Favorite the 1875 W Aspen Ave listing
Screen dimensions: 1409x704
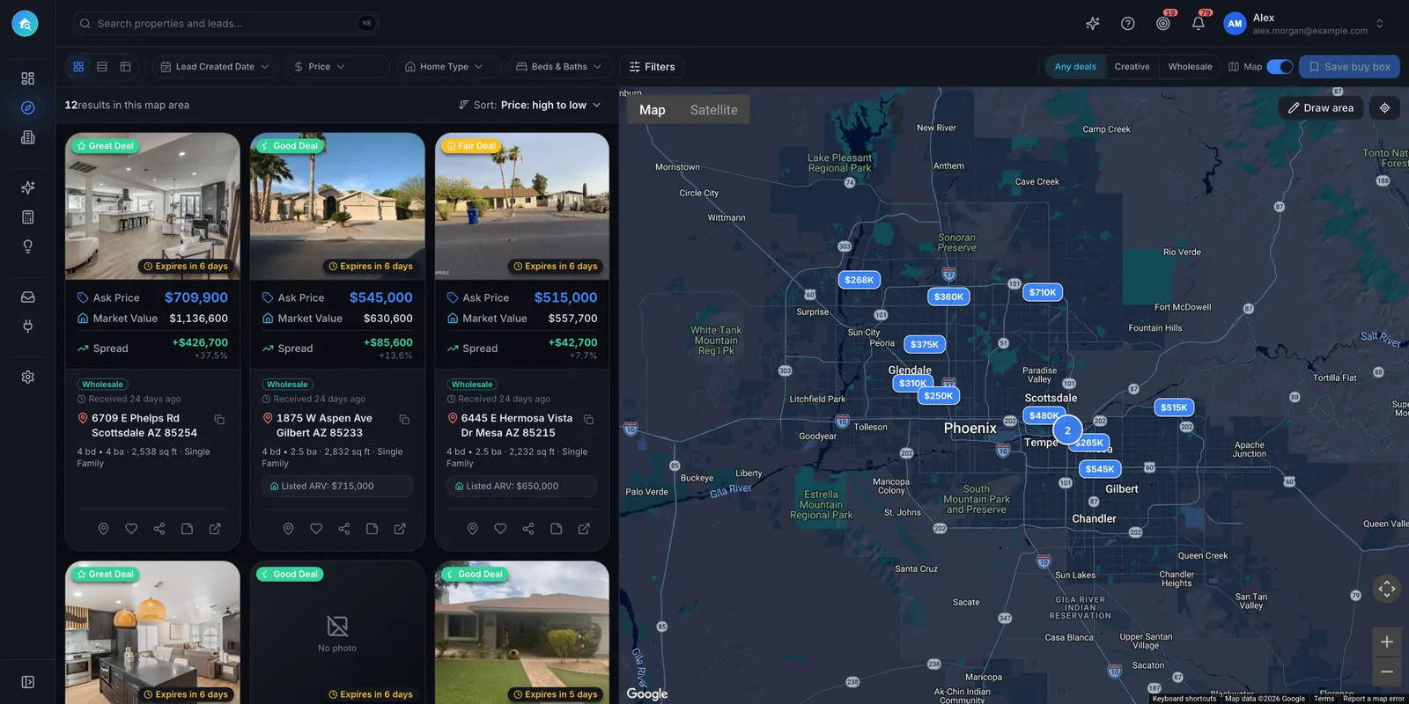click(x=316, y=529)
